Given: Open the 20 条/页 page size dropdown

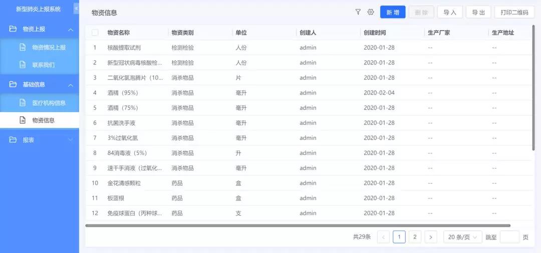Looking at the screenshot, I should (462, 237).
